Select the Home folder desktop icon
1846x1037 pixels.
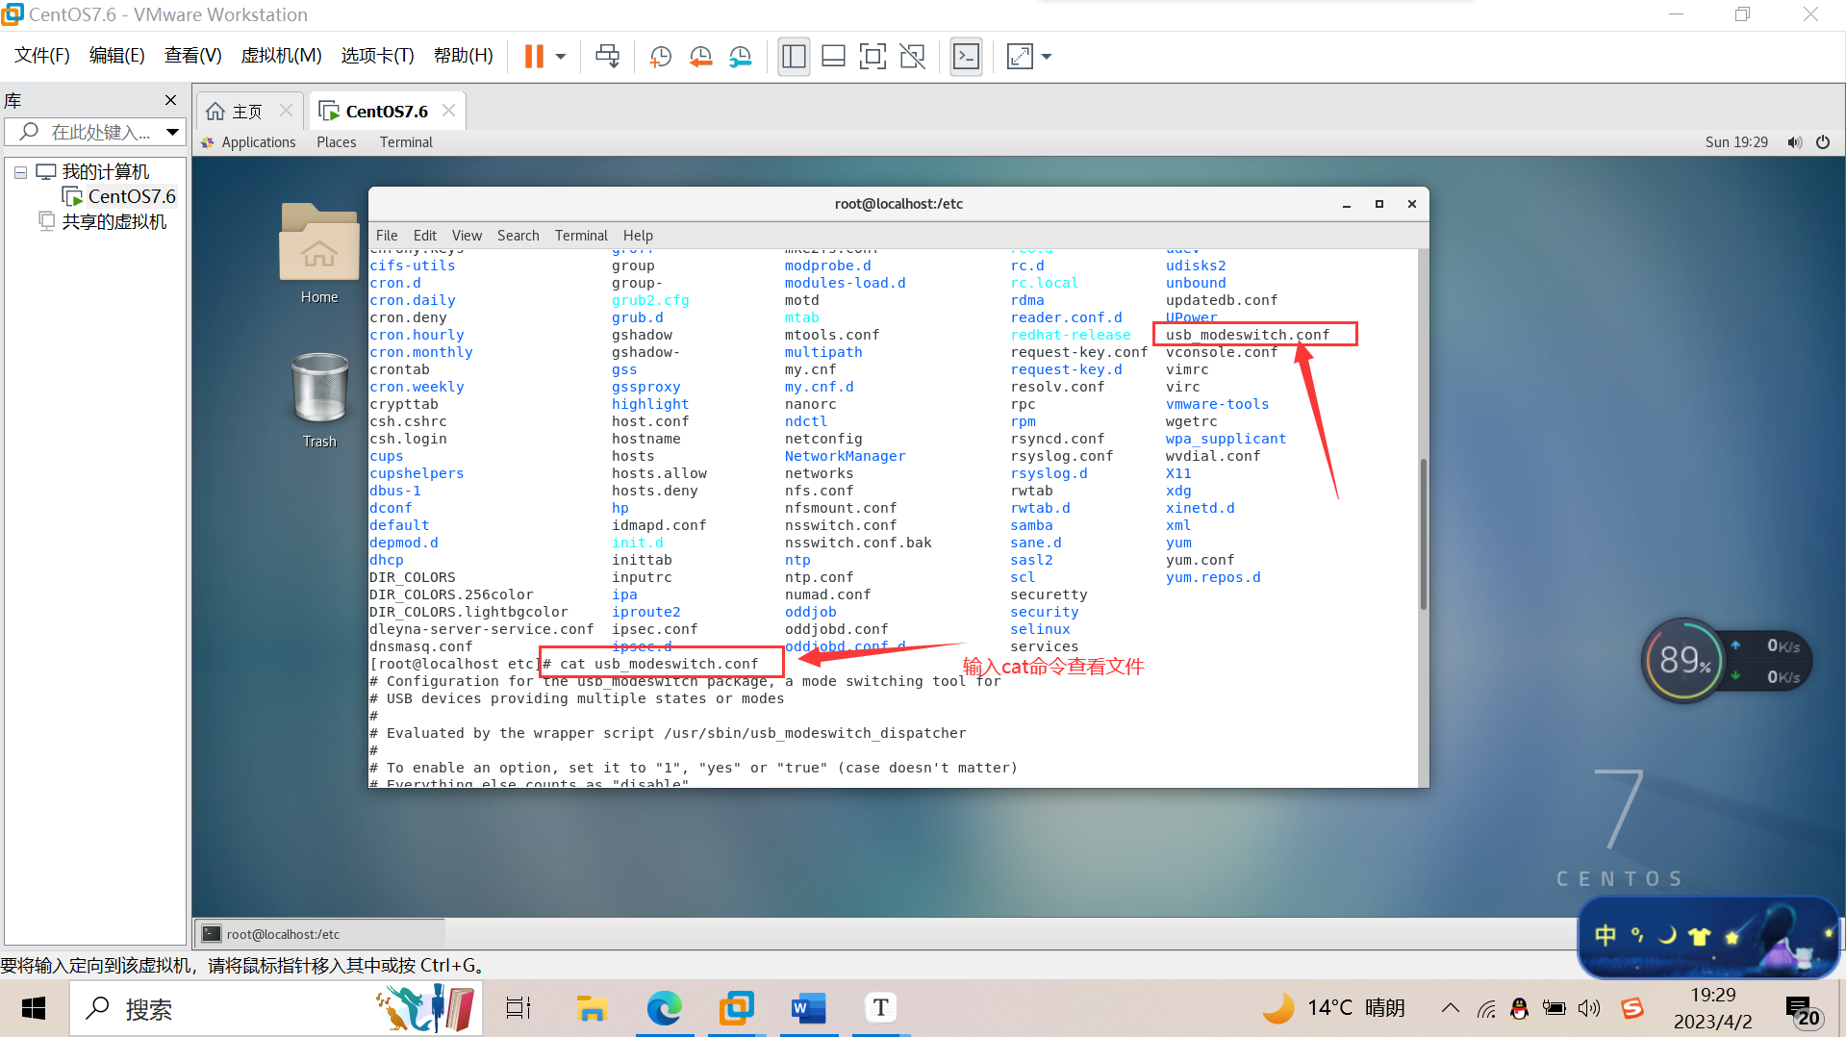(318, 254)
